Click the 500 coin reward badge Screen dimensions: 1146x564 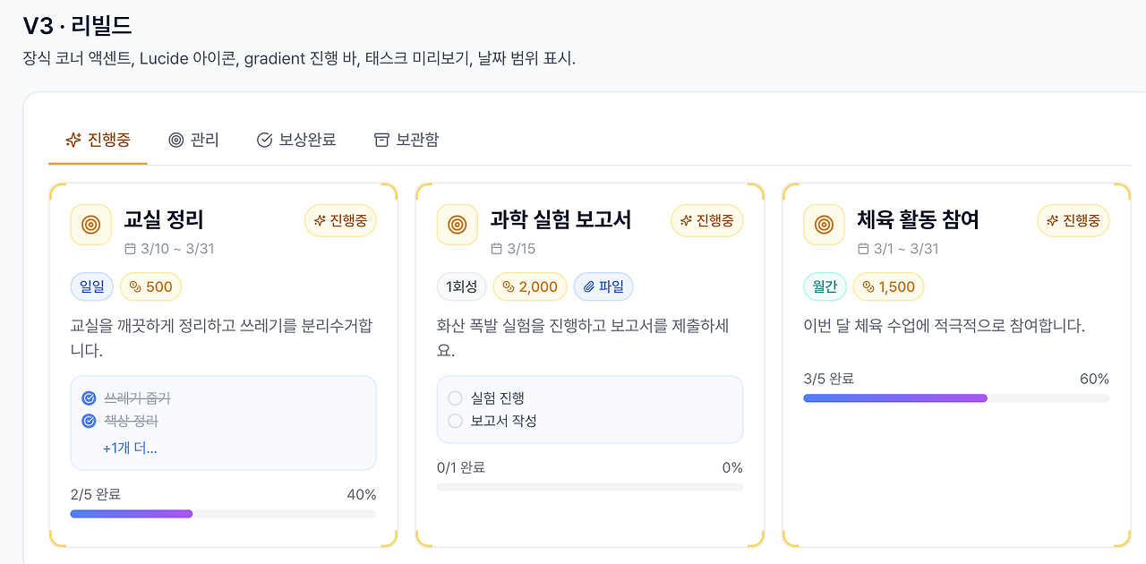point(150,286)
